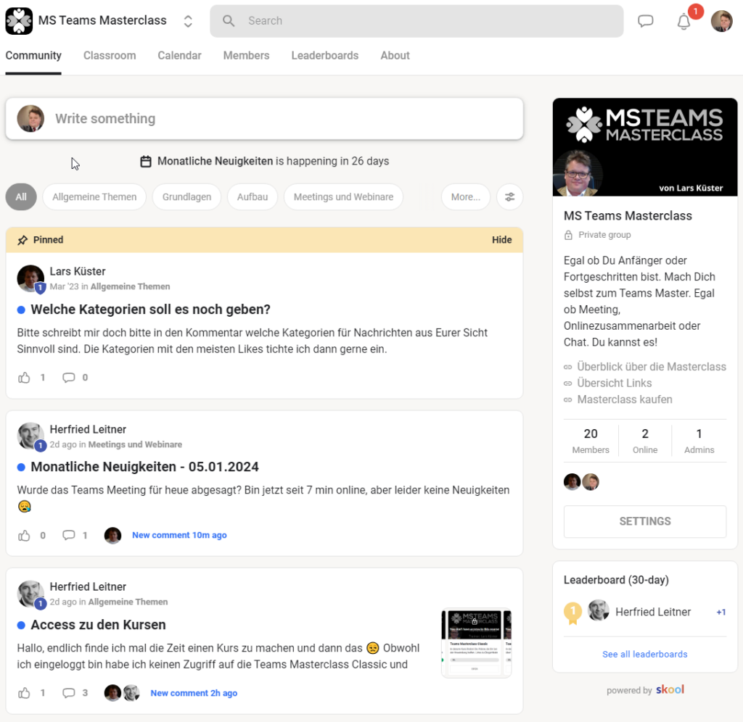Switch to the Classroom tab
Viewport: 743px width, 722px height.
(110, 55)
